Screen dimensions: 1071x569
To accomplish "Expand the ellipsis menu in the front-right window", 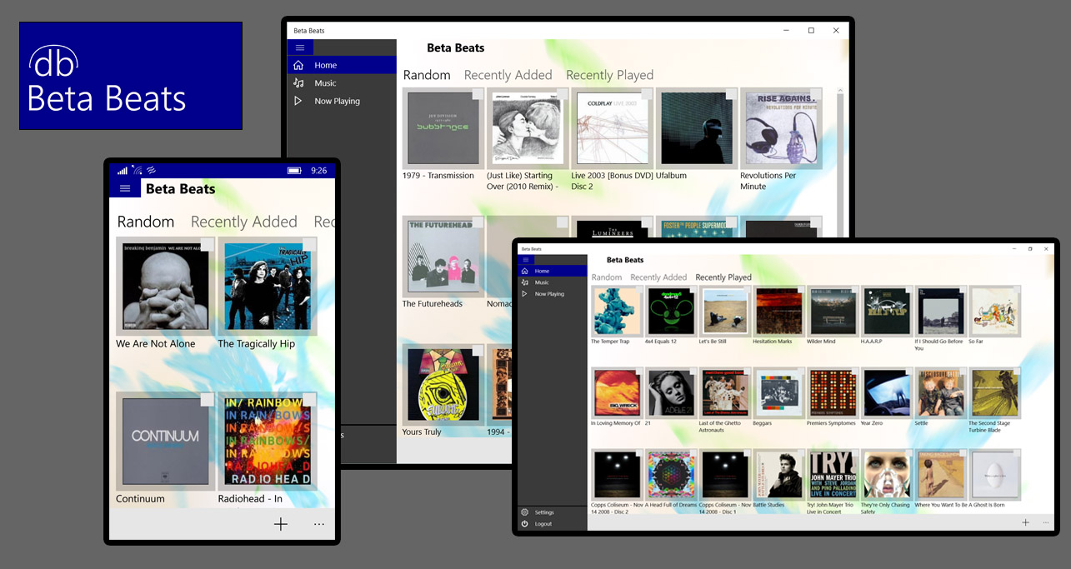I will 1045,522.
